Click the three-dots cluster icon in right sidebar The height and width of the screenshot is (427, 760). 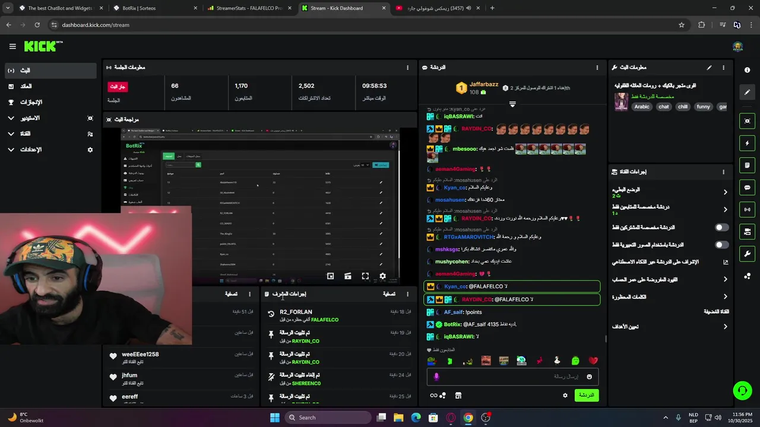747,276
